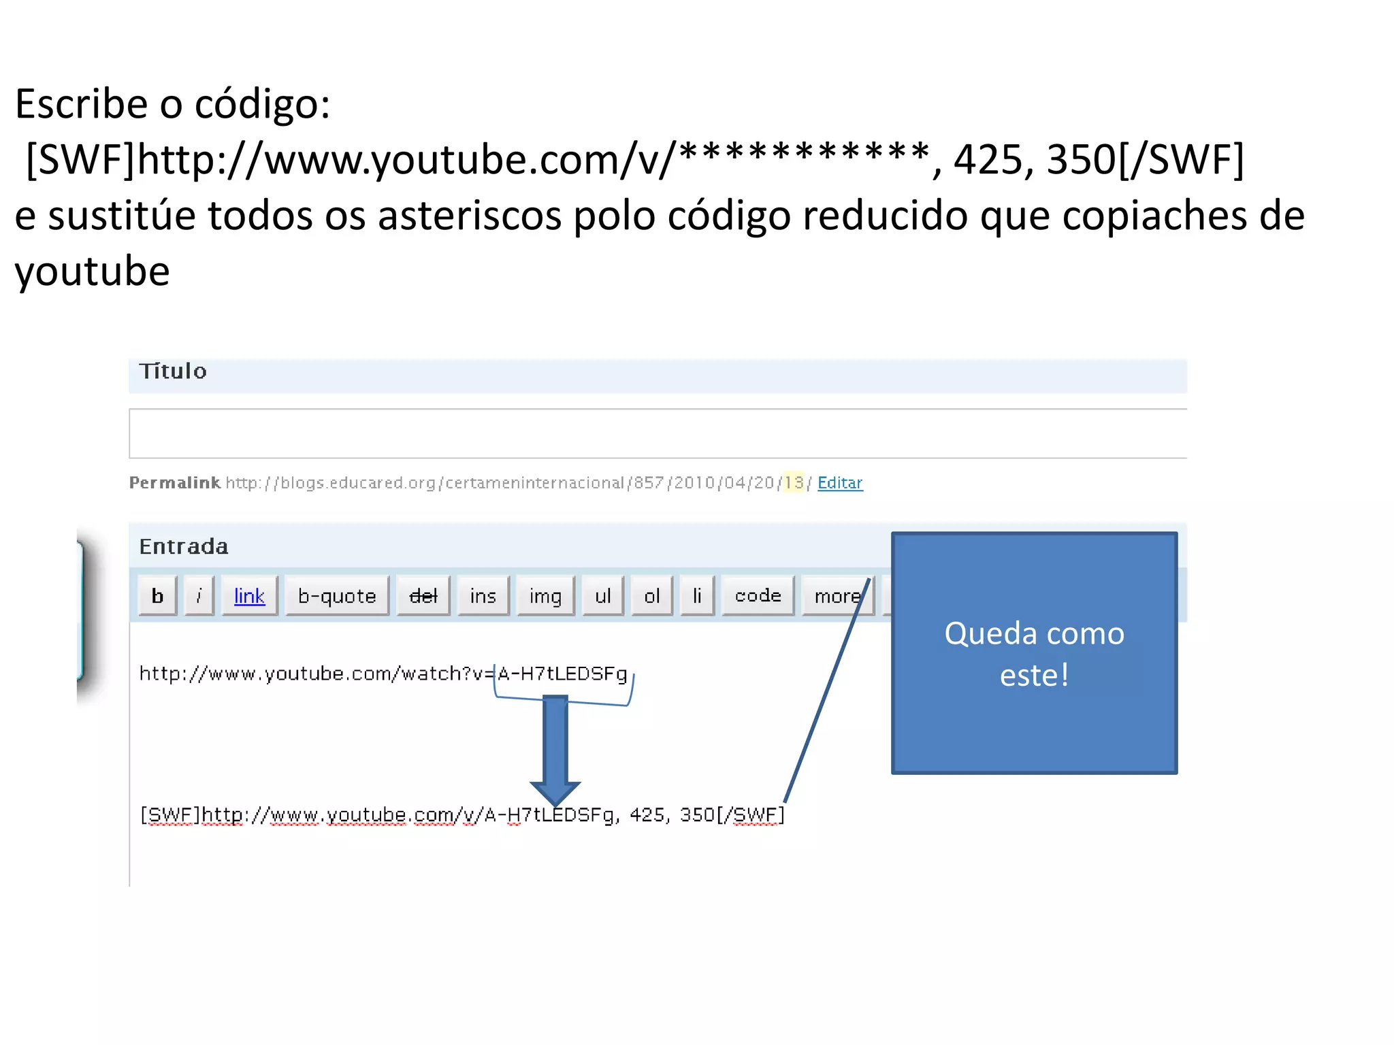The height and width of the screenshot is (1045, 1394).
Task: Insert a blockquote with 'b-quote' button
Action: (x=337, y=596)
